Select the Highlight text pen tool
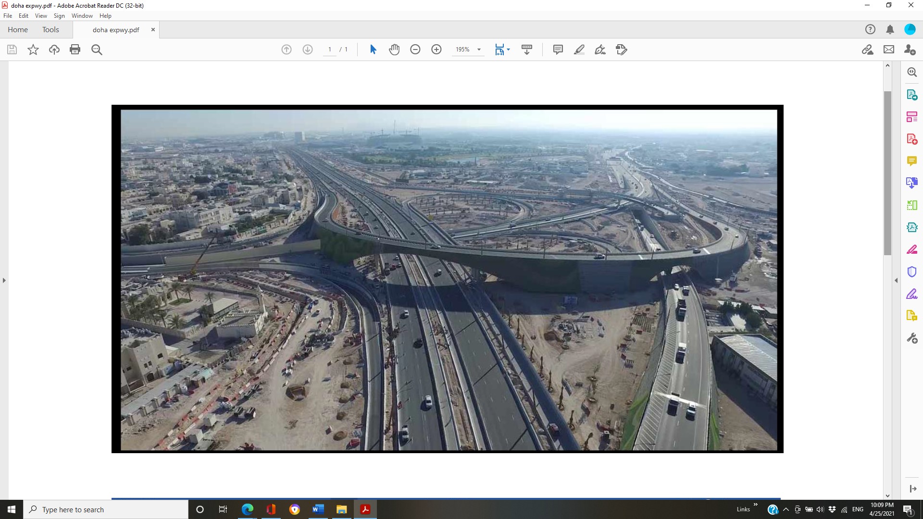The height and width of the screenshot is (519, 923). (x=579, y=49)
